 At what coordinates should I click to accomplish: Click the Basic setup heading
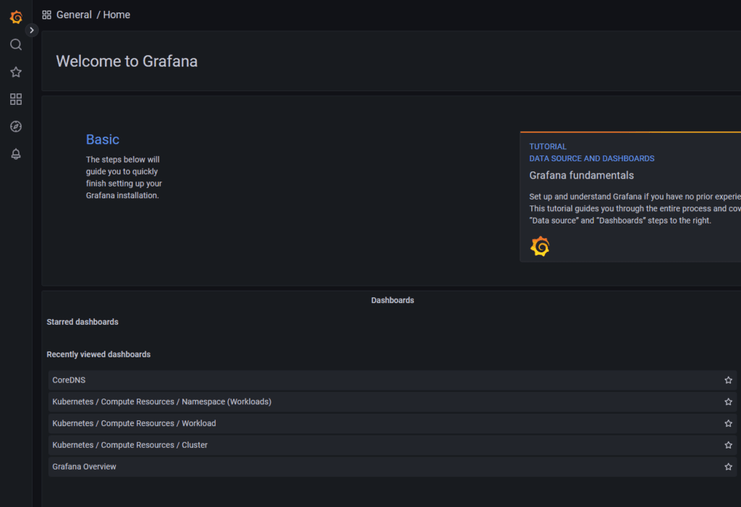pos(103,140)
